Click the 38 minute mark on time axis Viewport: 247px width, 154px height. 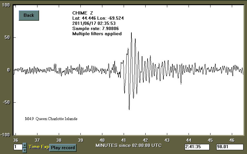click(59, 140)
